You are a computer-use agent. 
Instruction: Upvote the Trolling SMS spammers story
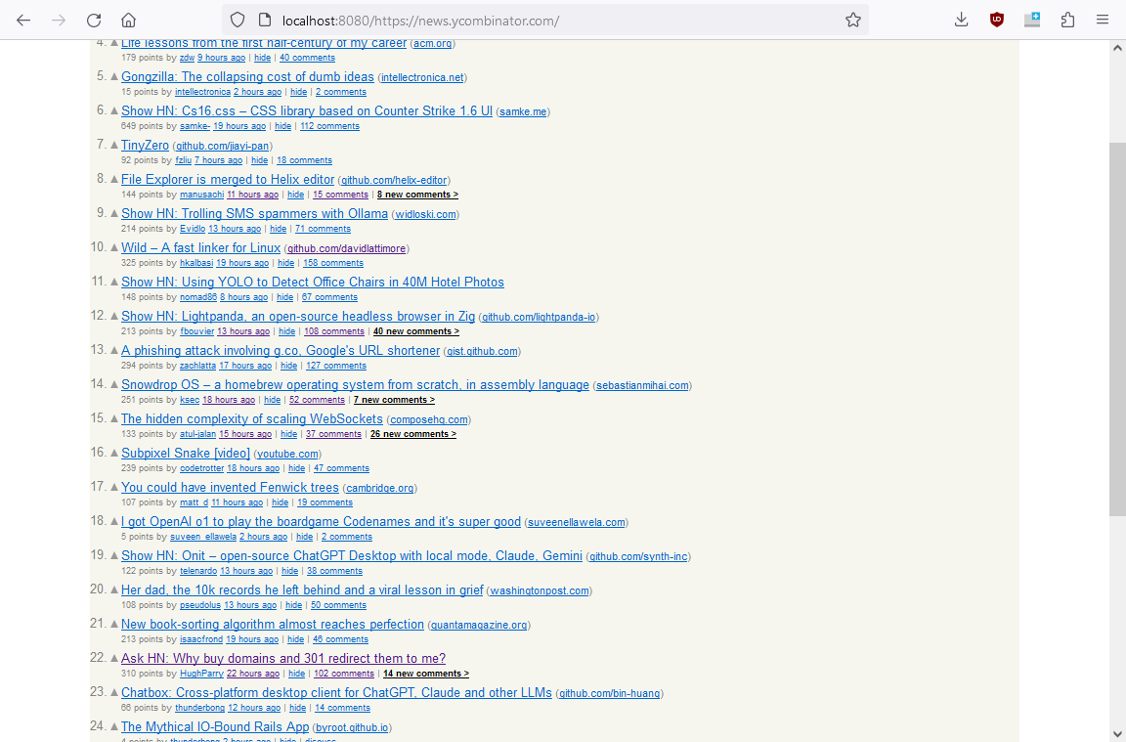coord(113,212)
